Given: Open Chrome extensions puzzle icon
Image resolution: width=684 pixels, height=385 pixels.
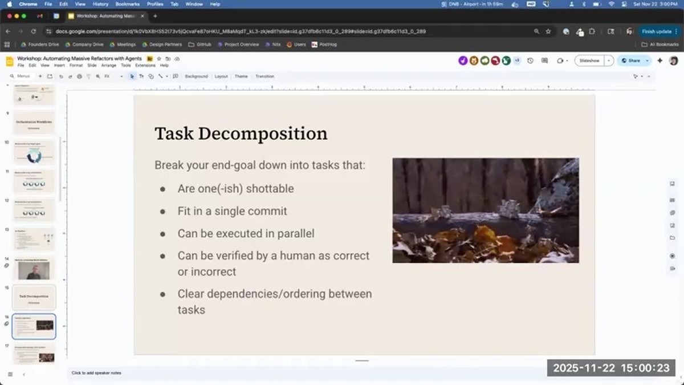Looking at the screenshot, I should click(592, 31).
